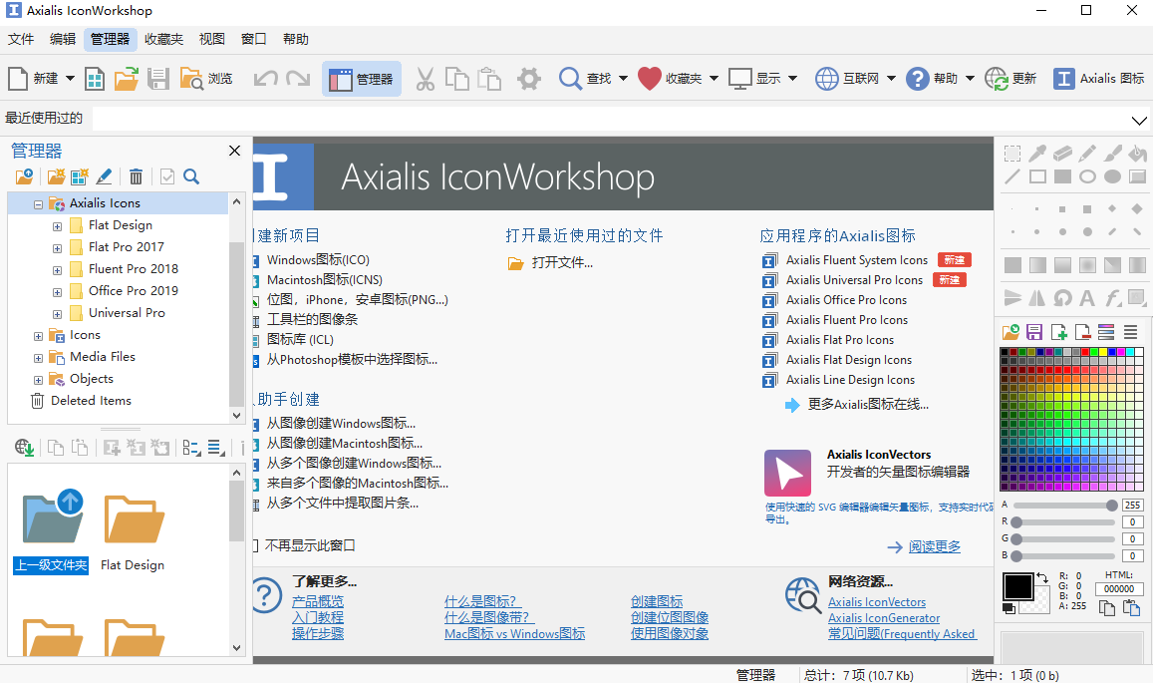Image resolution: width=1153 pixels, height=683 pixels.
Task: Open the 管理器 menu
Action: point(111,39)
